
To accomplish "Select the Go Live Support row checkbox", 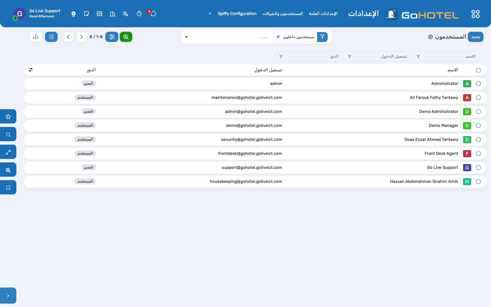I will point(478,167).
